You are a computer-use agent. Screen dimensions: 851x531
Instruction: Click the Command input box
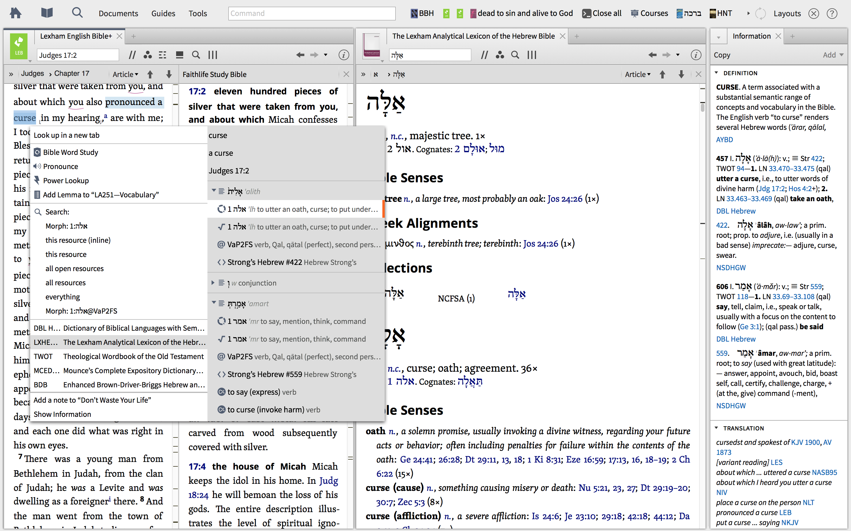(311, 13)
